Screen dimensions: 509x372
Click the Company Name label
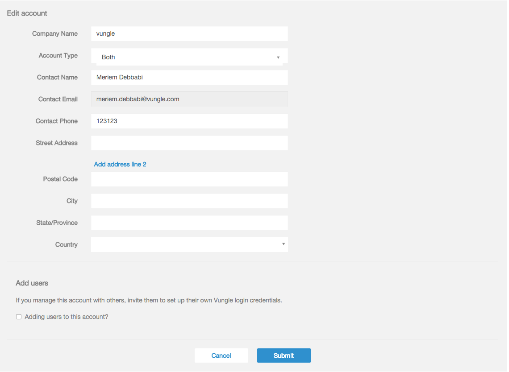click(x=55, y=34)
